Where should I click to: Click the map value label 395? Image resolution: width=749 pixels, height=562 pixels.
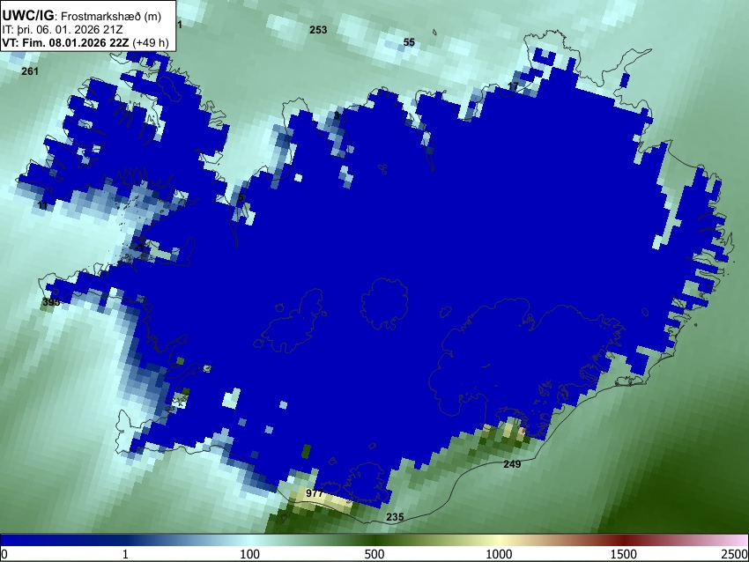[x=51, y=302]
